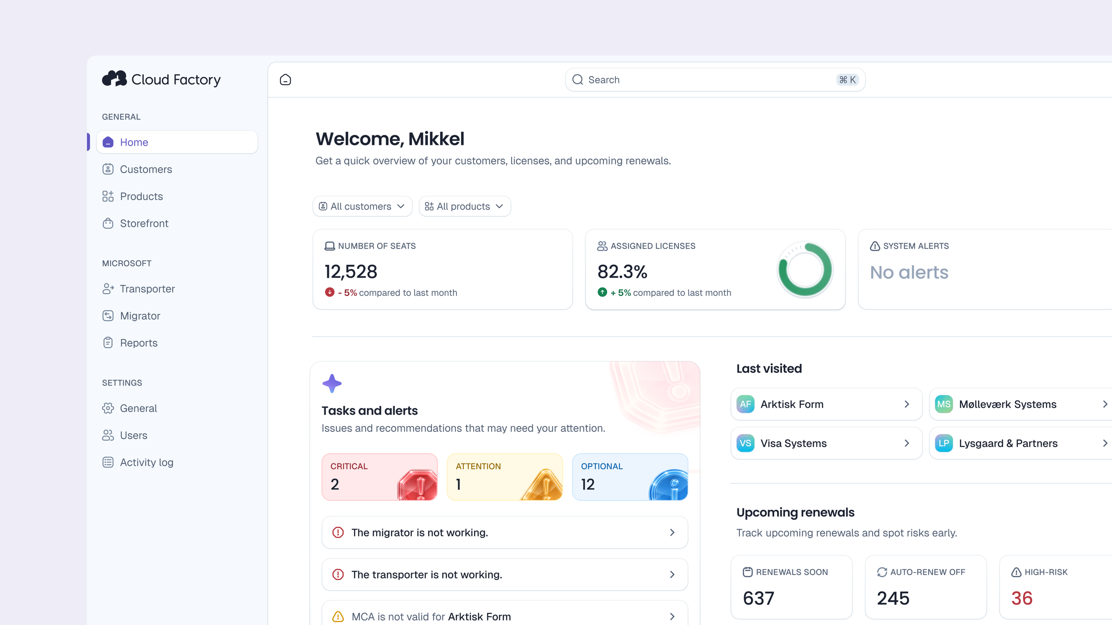Click the General settings gear icon
This screenshot has width=1112, height=625.
coord(108,408)
